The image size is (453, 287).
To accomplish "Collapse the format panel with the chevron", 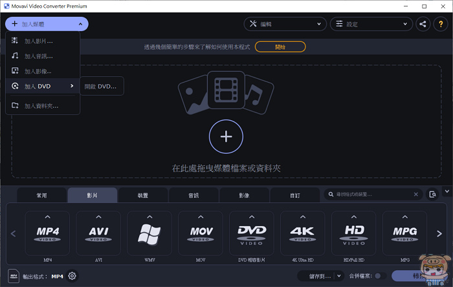I will coord(447,191).
